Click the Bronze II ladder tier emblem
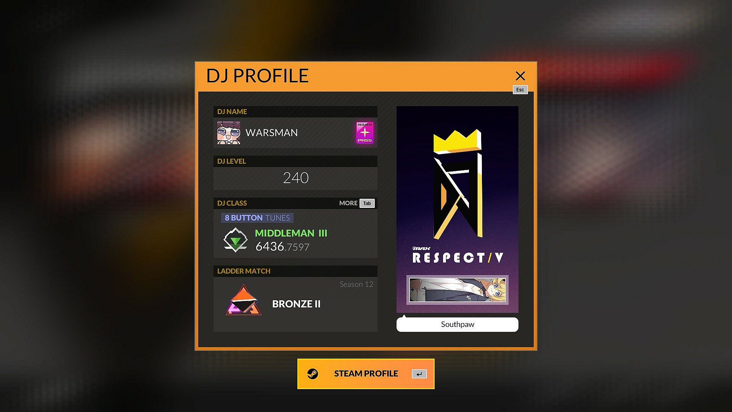 click(244, 300)
